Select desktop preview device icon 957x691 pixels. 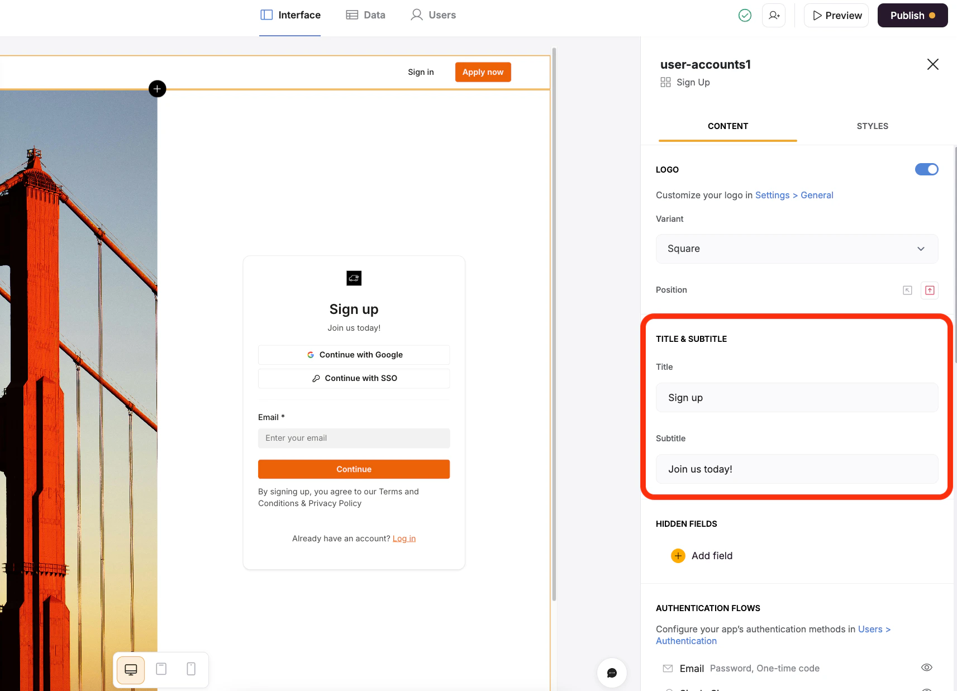(x=131, y=669)
